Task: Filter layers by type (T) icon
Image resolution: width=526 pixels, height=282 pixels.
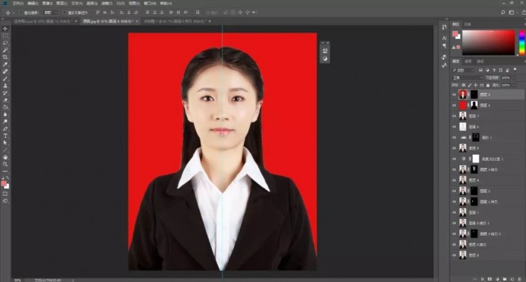Action: click(x=494, y=70)
